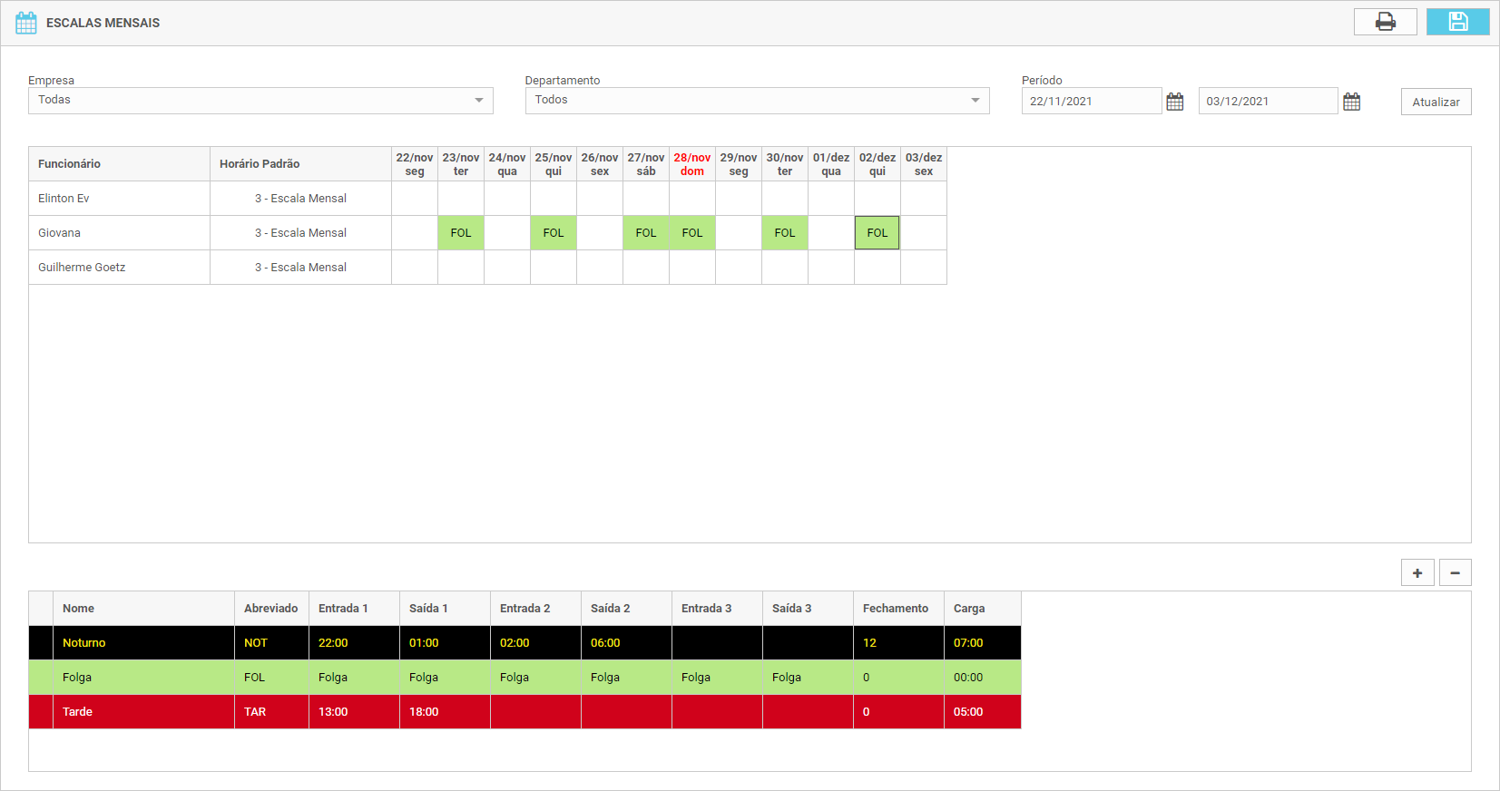Click the plus button to add schedule

(1417, 572)
